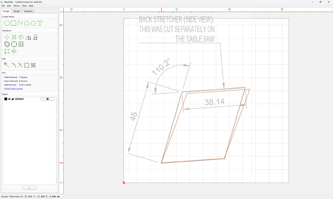Toggle visibility of the DEFAULT layer
The width and height of the screenshot is (333, 199).
(9, 99)
